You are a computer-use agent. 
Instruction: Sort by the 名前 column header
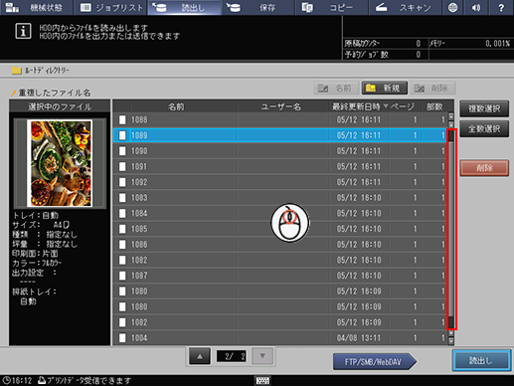pyautogui.click(x=176, y=106)
